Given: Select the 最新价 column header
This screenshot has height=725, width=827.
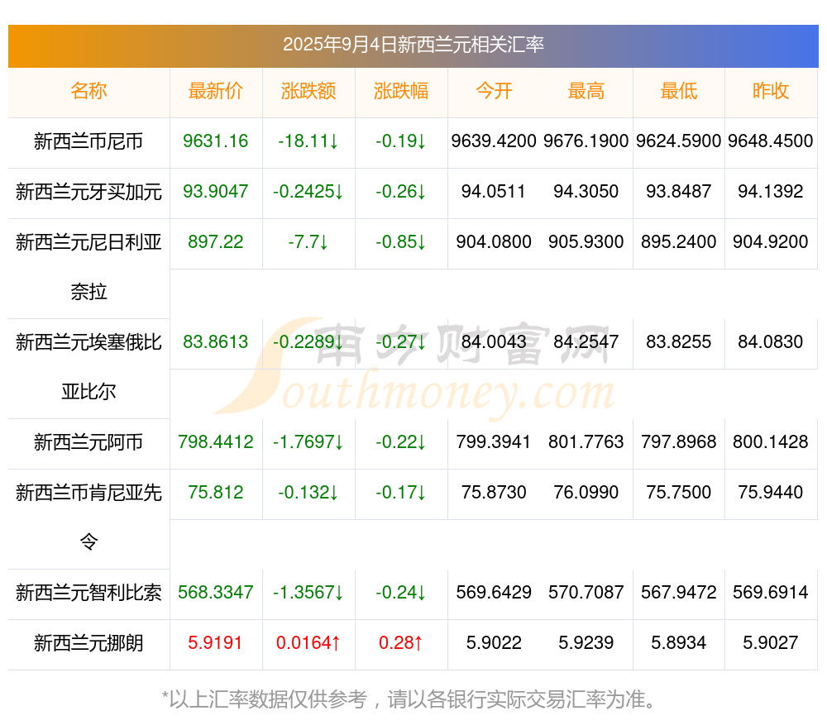Looking at the screenshot, I should tap(216, 91).
